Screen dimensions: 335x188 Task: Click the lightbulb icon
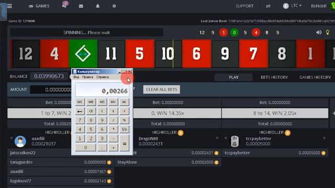pos(328,32)
